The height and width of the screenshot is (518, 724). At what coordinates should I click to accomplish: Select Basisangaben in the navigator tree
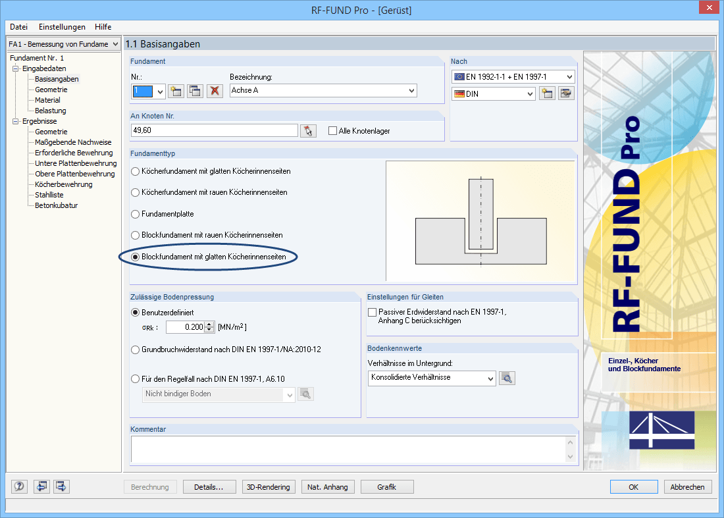tap(57, 79)
